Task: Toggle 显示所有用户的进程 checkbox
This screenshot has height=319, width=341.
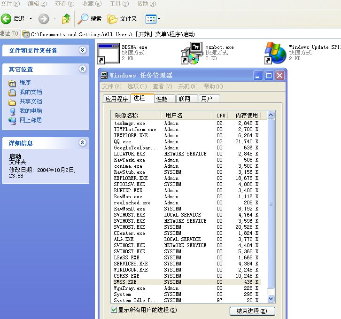Action: pos(114,310)
